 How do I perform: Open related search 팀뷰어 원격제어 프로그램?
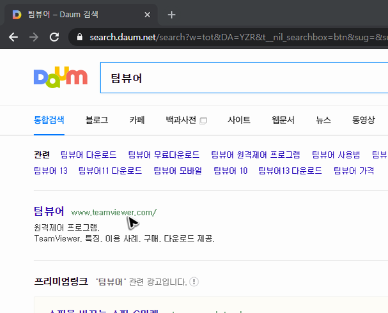click(x=256, y=155)
